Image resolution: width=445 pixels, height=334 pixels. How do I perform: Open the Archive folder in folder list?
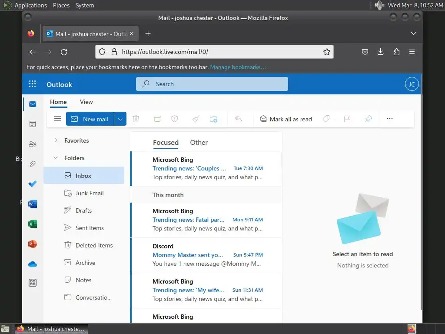tap(84, 263)
